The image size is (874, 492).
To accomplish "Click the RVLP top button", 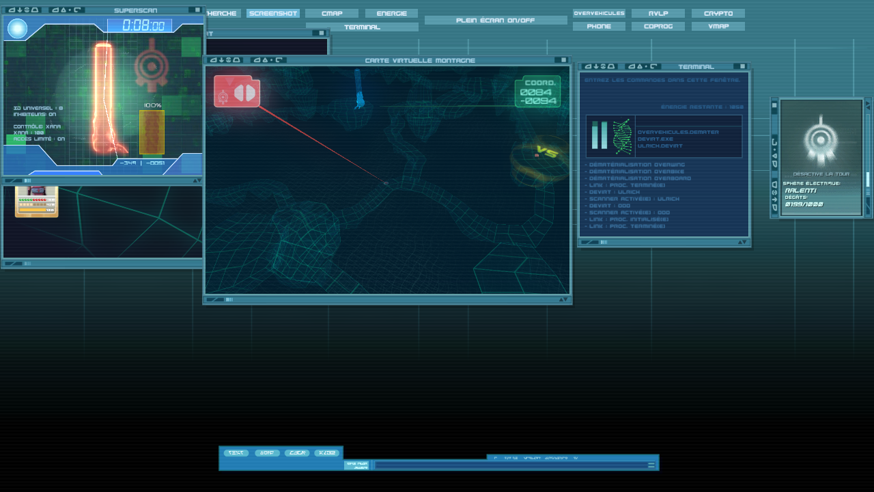I will [x=658, y=14].
